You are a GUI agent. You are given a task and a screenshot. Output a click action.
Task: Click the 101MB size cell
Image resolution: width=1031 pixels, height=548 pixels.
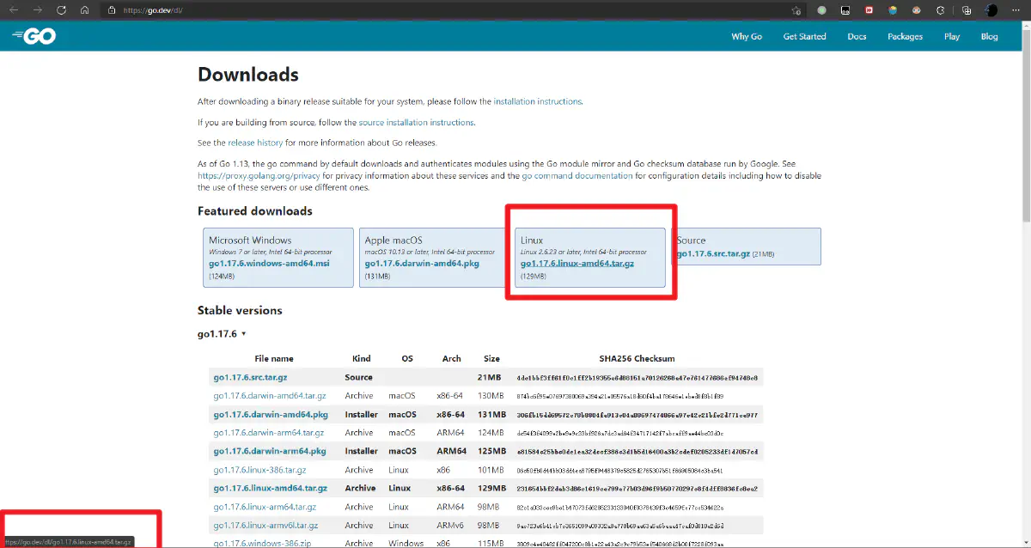click(x=491, y=470)
